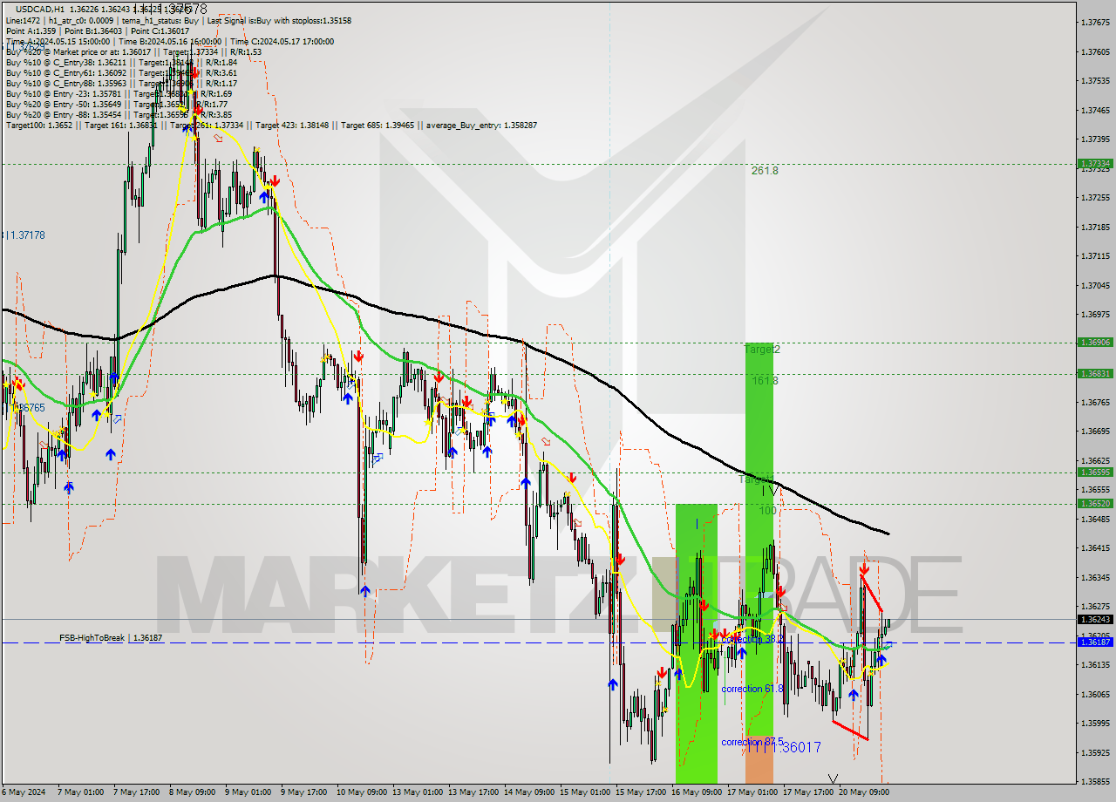Click the 'correction 87.5' label
This screenshot has width=1116, height=802.
752,742
